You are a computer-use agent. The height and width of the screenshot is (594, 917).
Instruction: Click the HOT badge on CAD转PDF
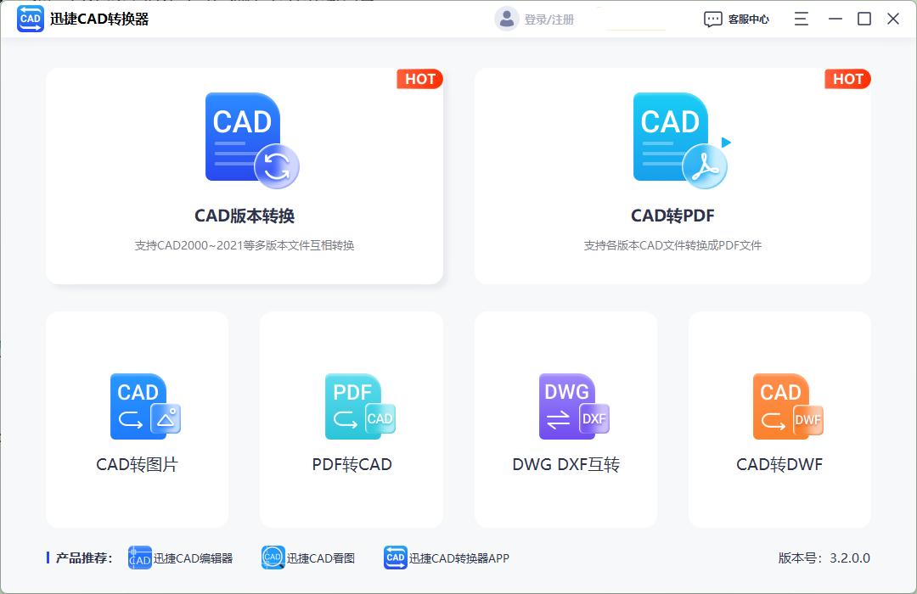click(847, 79)
